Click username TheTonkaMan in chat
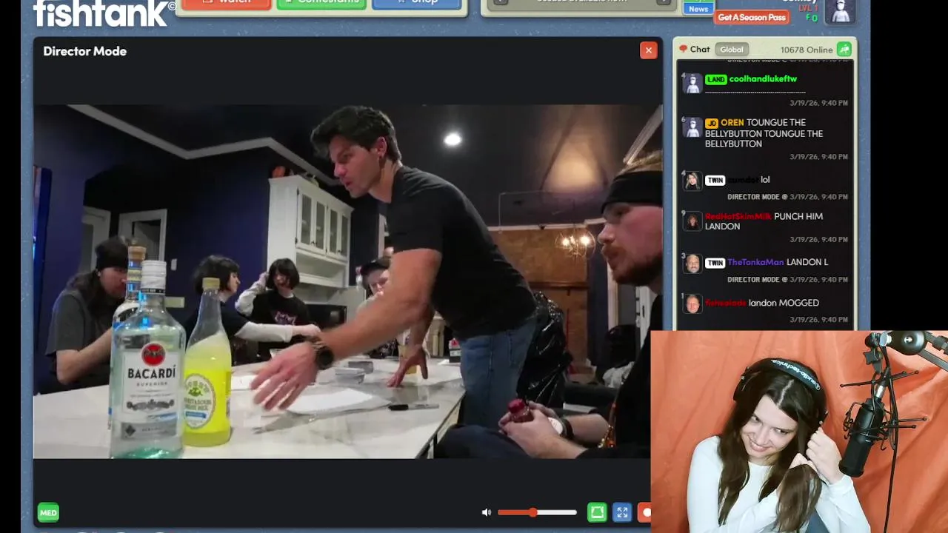 point(755,262)
